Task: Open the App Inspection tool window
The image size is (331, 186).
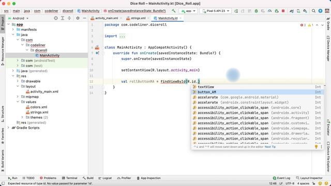Action: coord(148,178)
